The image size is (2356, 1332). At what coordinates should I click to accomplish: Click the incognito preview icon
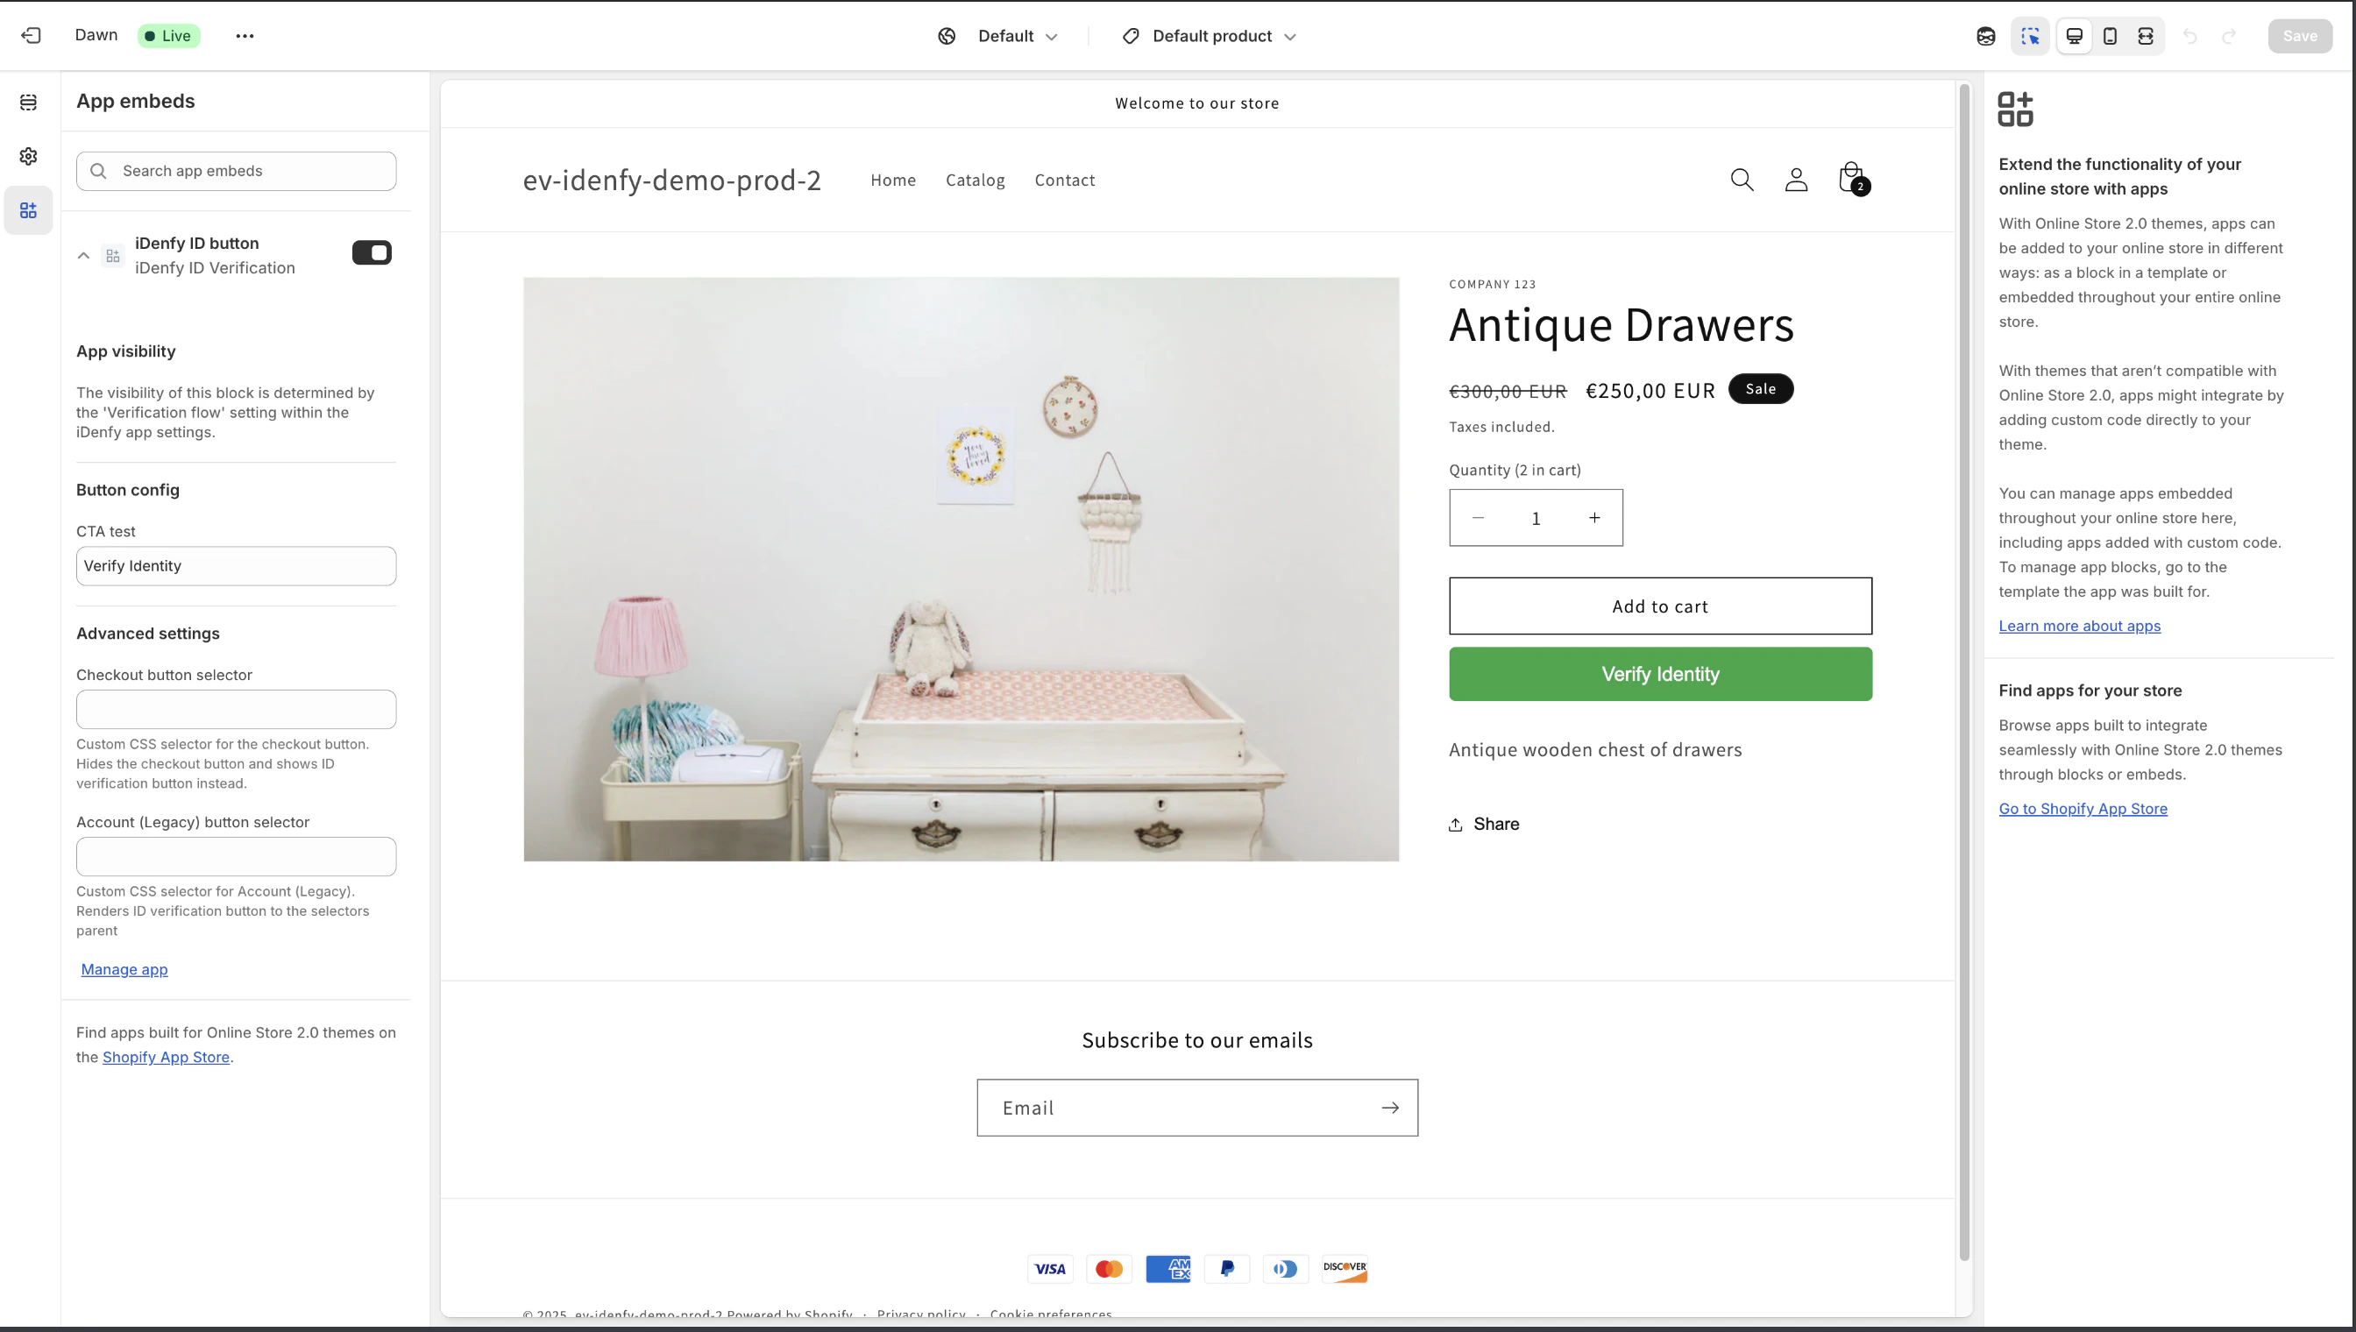[1985, 37]
